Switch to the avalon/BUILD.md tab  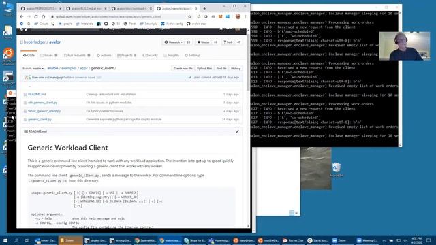tap(86, 9)
